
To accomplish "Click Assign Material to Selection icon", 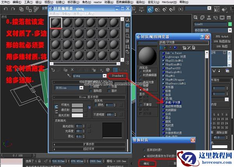I will [66, 70].
